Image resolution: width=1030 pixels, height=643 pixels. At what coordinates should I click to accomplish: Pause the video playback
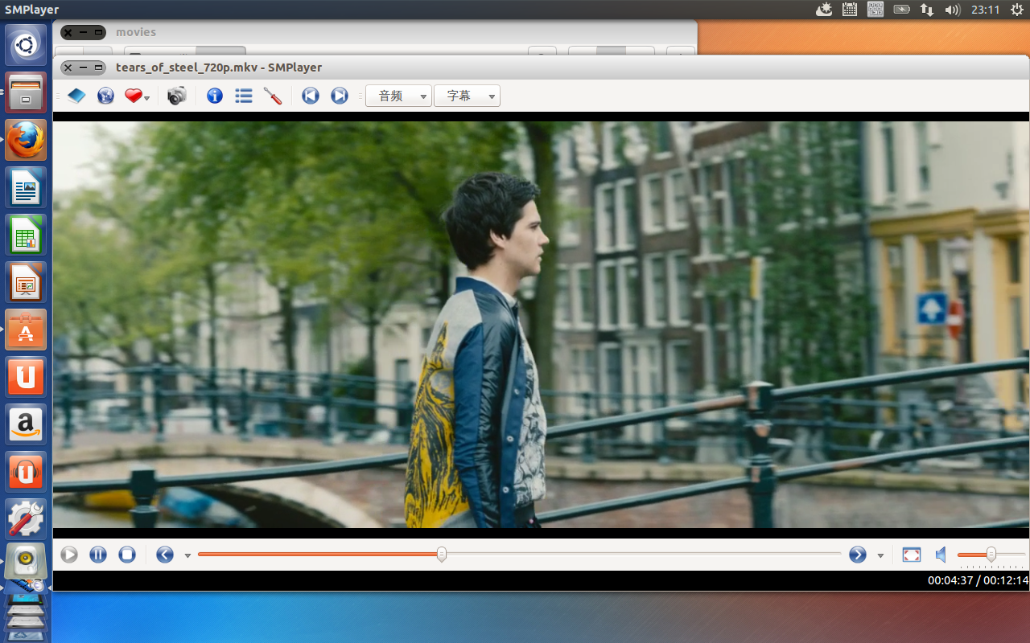tap(98, 555)
